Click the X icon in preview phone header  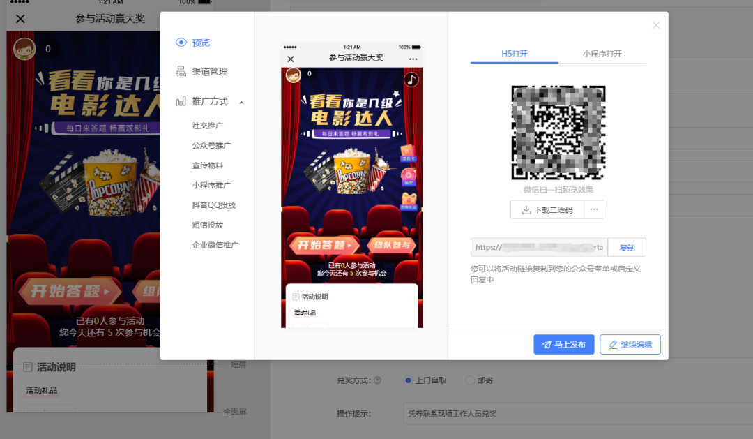pyautogui.click(x=291, y=59)
